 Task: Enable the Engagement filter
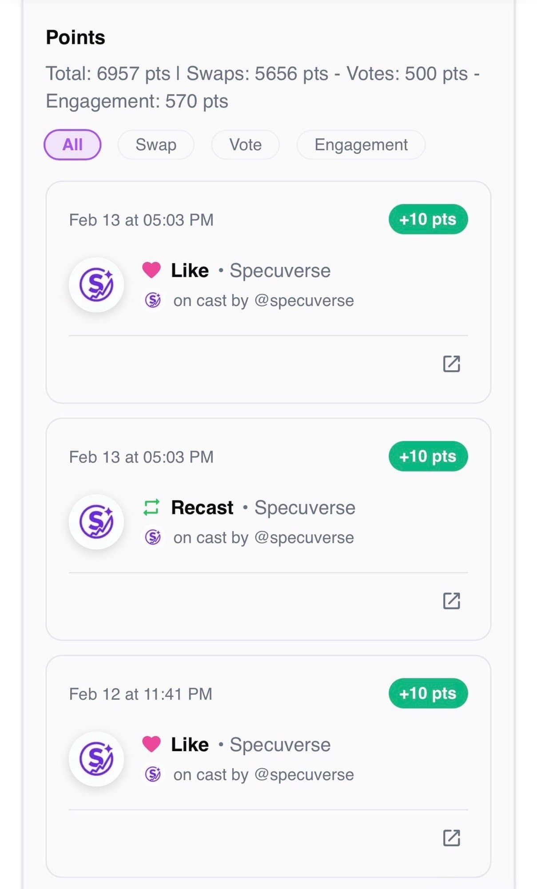click(361, 144)
